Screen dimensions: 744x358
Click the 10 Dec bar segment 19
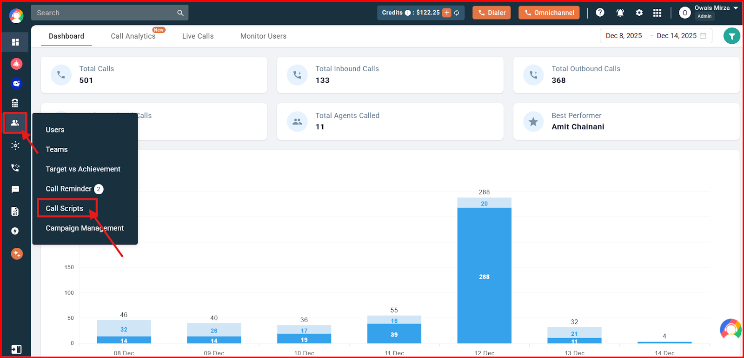[x=304, y=338]
